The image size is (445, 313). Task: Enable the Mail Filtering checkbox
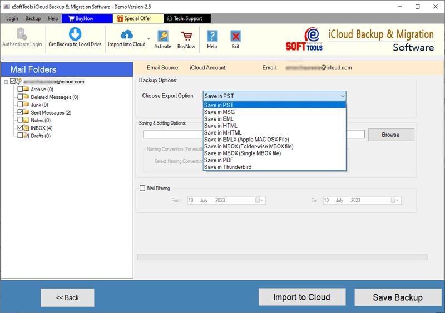click(x=142, y=188)
